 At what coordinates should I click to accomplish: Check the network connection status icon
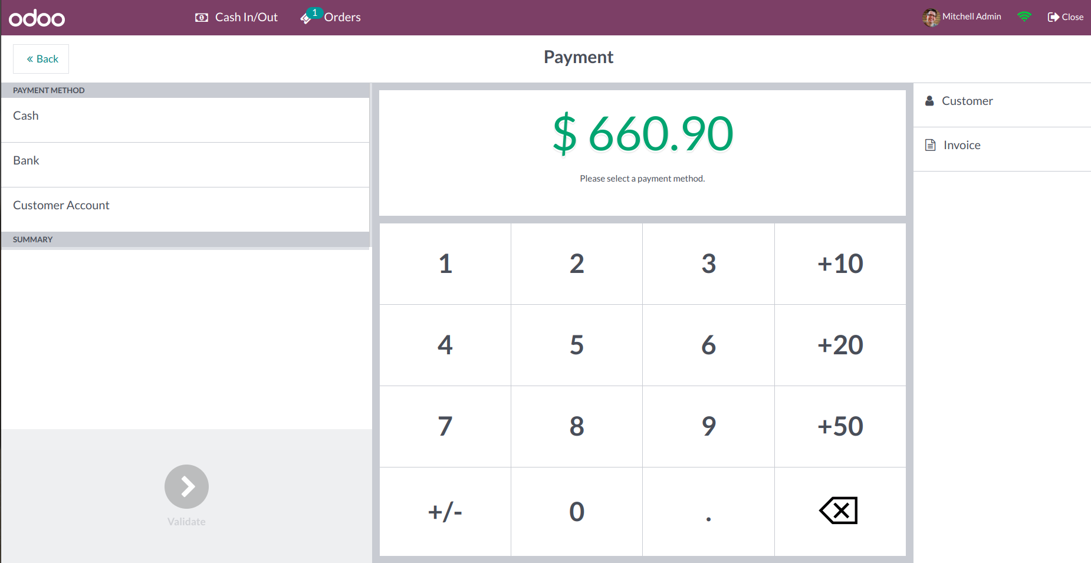[1024, 17]
